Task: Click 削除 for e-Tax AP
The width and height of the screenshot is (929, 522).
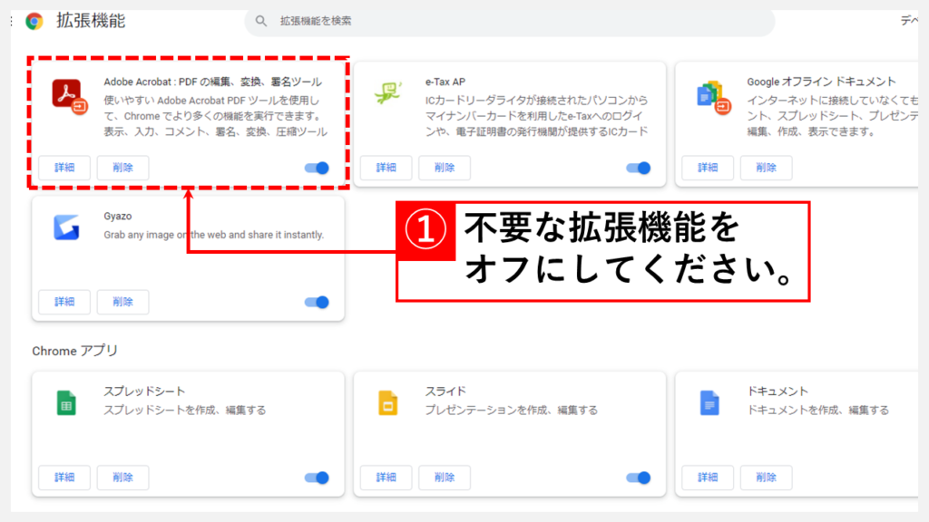Action: [445, 168]
